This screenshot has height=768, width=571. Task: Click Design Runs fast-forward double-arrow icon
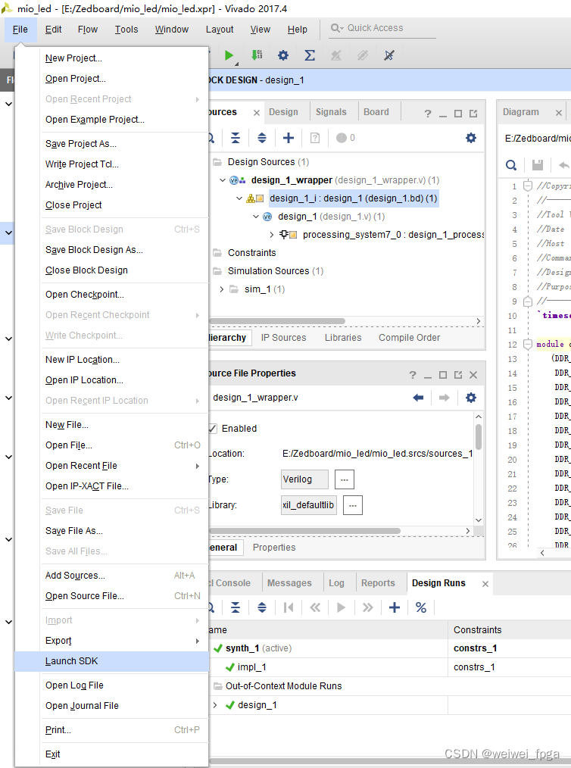(x=368, y=608)
